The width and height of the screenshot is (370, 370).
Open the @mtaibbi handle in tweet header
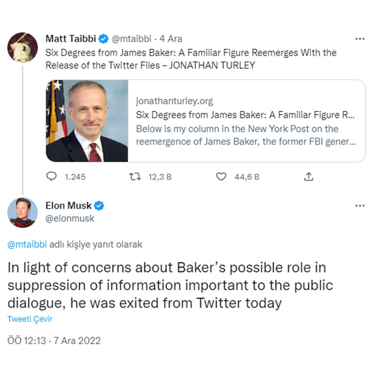click(132, 39)
